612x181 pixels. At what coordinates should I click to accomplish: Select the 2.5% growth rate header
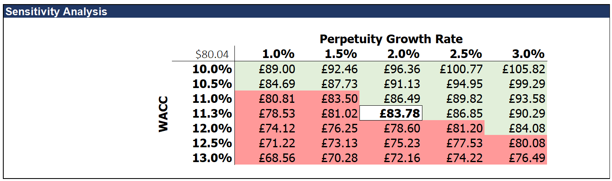click(465, 54)
